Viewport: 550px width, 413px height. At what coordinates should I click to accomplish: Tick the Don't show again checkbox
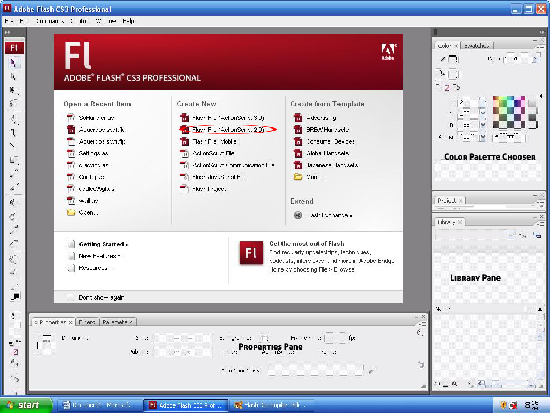(x=70, y=297)
